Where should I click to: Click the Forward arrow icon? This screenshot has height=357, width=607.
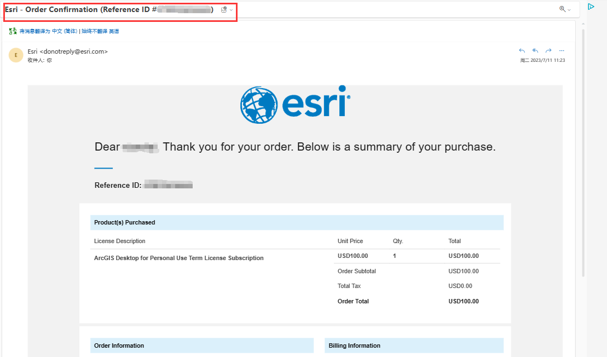[x=548, y=50]
